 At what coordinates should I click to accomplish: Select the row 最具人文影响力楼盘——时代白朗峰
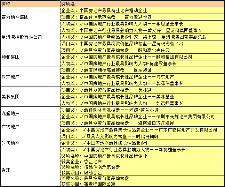pos(142,136)
